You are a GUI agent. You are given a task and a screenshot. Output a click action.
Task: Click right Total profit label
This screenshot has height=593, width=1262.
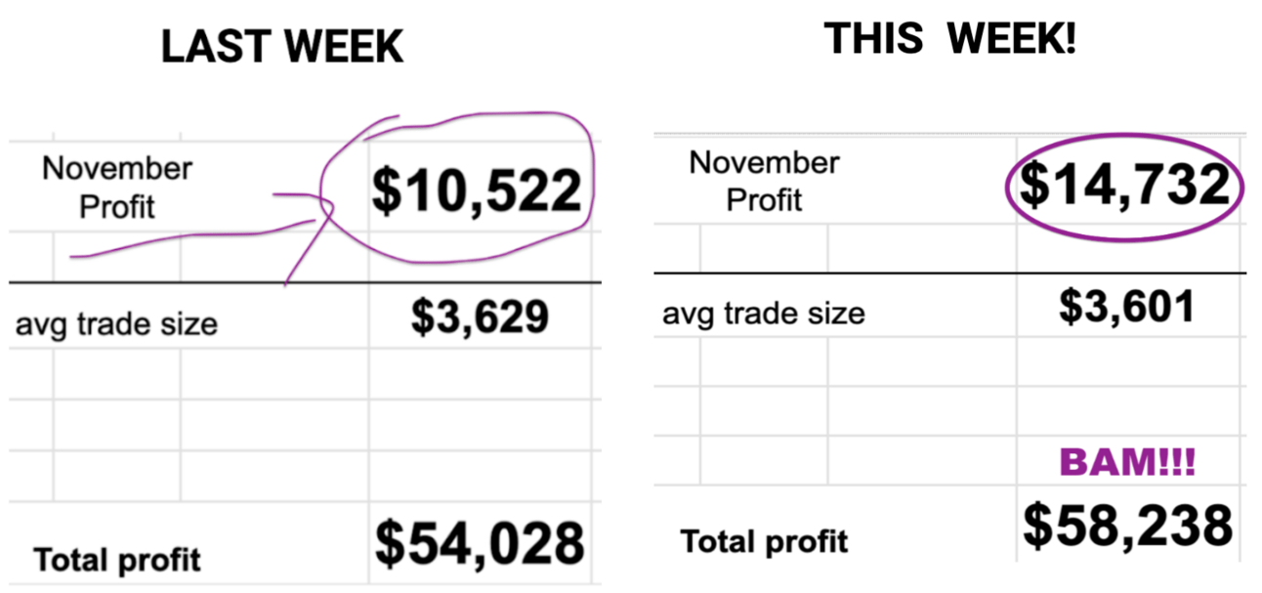[764, 540]
